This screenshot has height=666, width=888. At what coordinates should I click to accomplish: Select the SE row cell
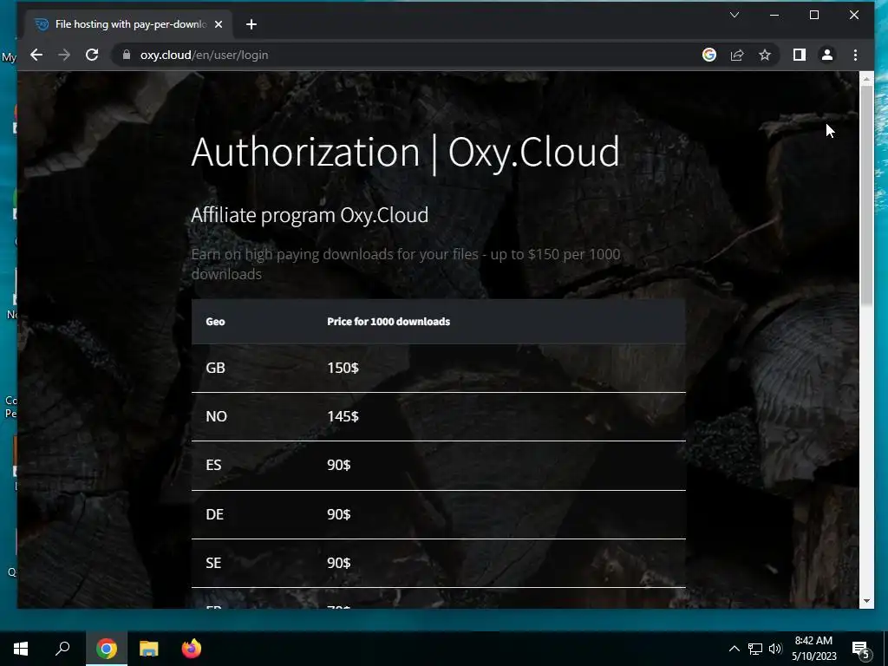coord(213,563)
